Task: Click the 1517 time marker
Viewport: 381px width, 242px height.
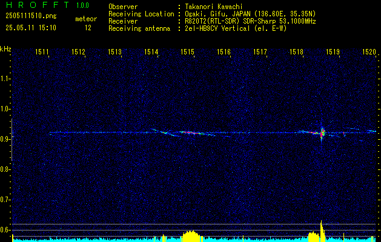Action: coord(260,51)
